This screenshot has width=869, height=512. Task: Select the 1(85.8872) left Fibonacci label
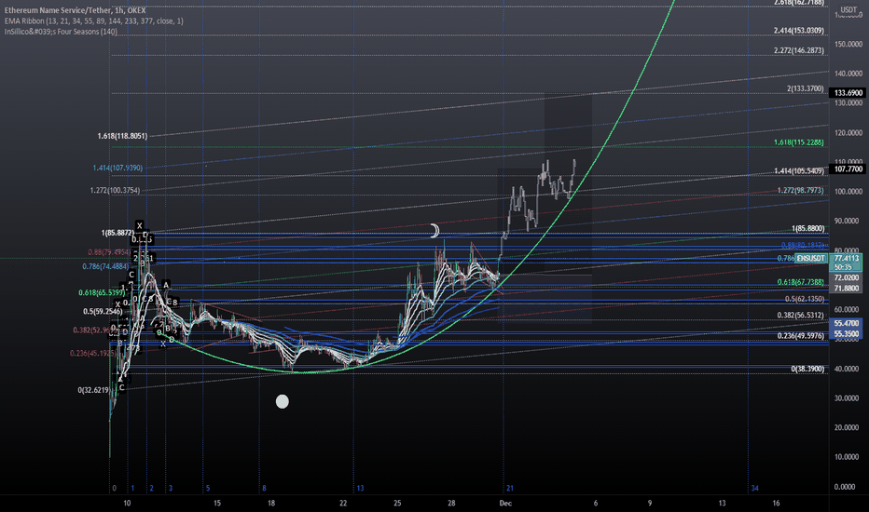pos(116,233)
